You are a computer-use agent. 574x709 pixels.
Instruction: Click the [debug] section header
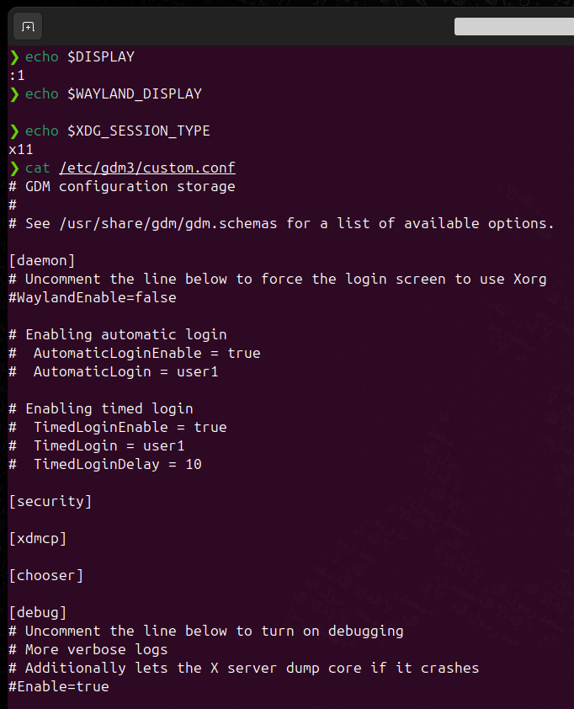[38, 612]
